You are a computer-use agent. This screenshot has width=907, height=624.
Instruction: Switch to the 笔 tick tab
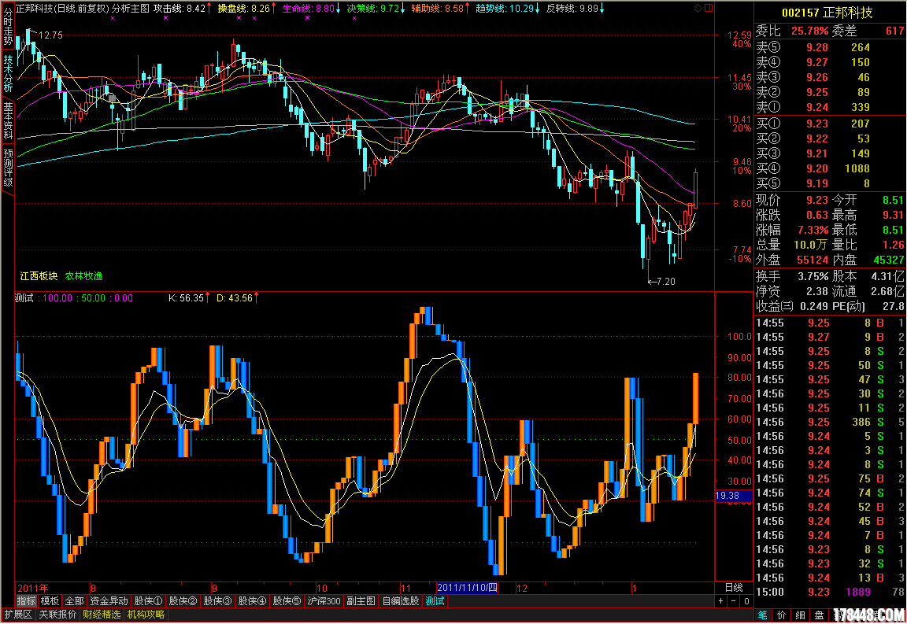(763, 615)
